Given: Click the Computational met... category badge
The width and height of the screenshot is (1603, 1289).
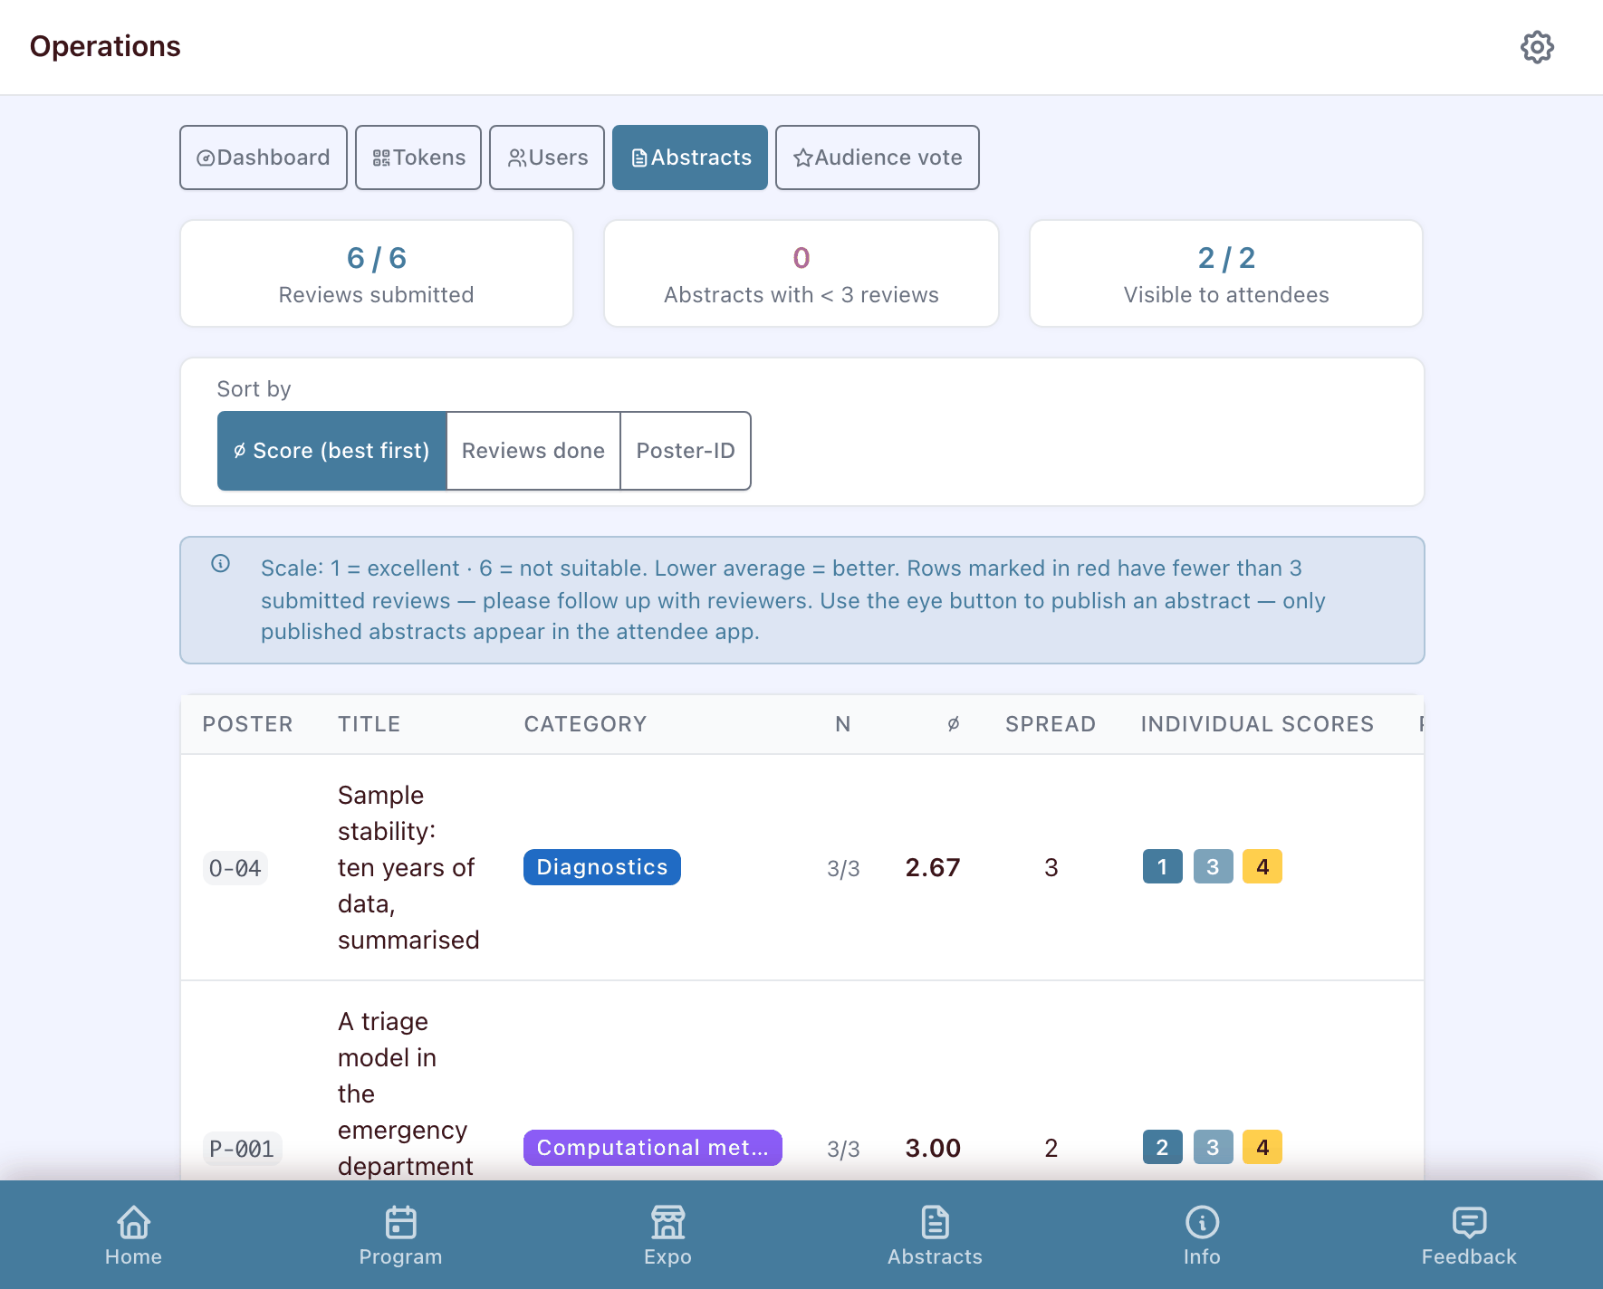Looking at the screenshot, I should [x=653, y=1148].
